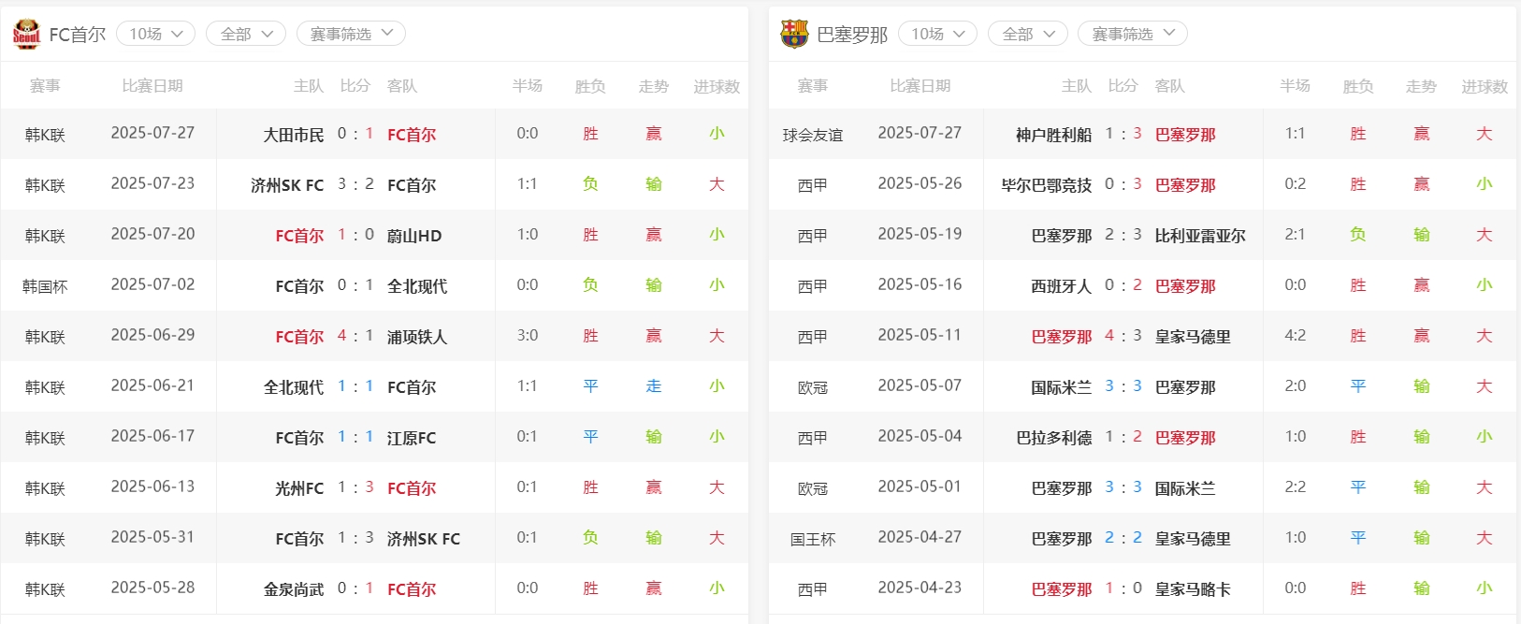Click 比利亚雷亚尔 away team link
Screen dimensions: 1521x624
(1200, 236)
